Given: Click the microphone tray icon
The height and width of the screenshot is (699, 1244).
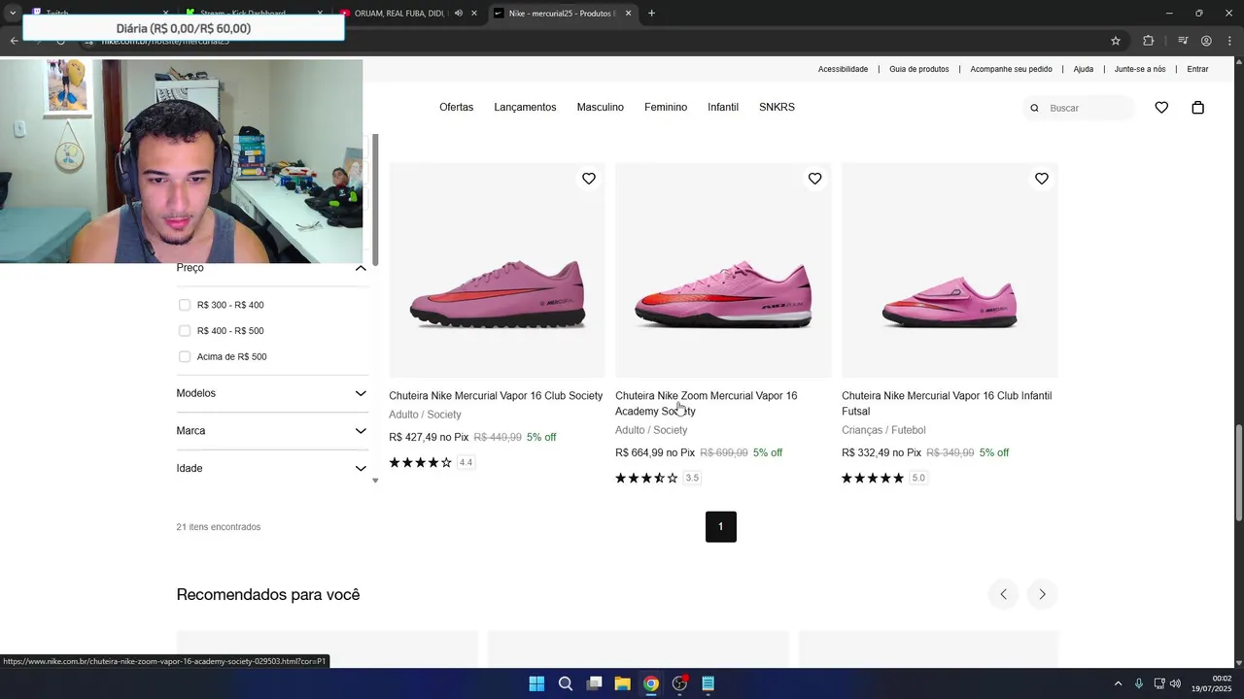Looking at the screenshot, I should (1139, 683).
